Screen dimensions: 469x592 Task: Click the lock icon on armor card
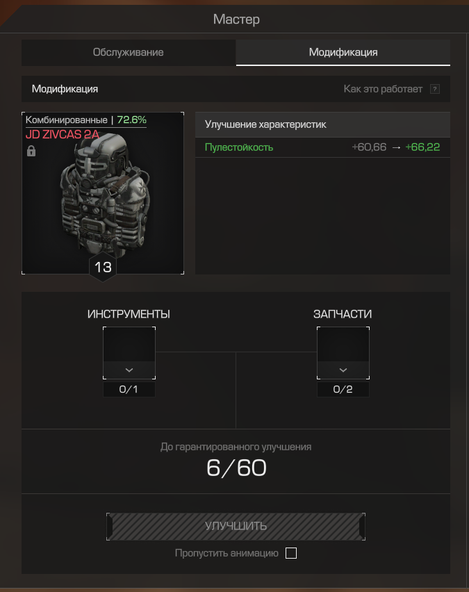pos(31,151)
